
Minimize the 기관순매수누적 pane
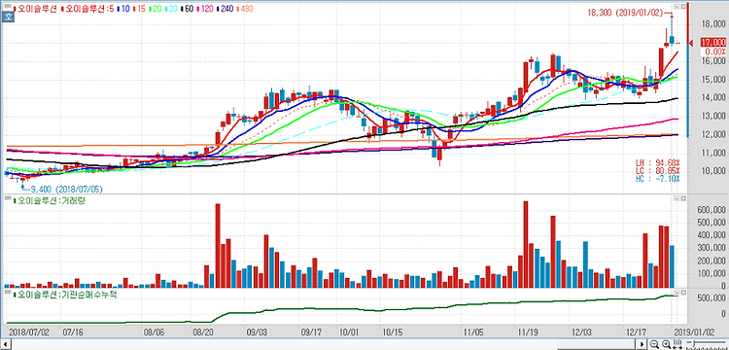pyautogui.click(x=677, y=292)
